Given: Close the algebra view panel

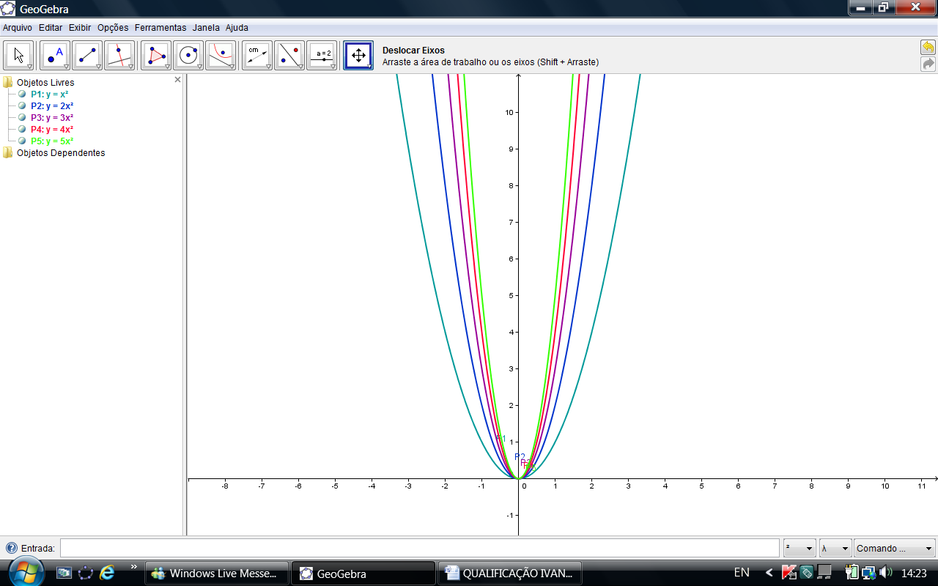Looking at the screenshot, I should tap(177, 79).
